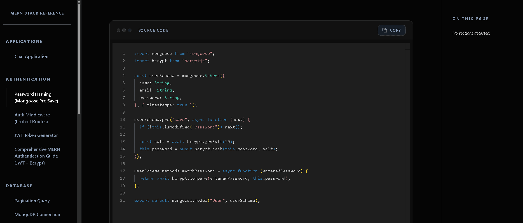Open Pagination Query page
The height and width of the screenshot is (223, 523).
click(32, 201)
